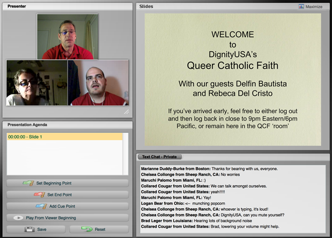Click the bottom-left webcam video feed
The width and height of the screenshot is (332, 238).
pyautogui.click(x=36, y=83)
